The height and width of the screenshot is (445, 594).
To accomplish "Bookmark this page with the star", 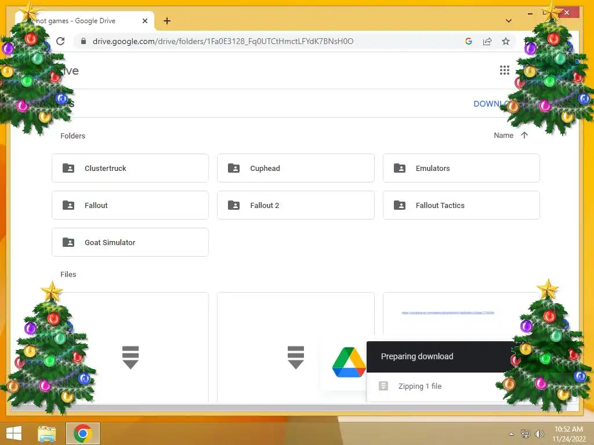I will 506,41.
